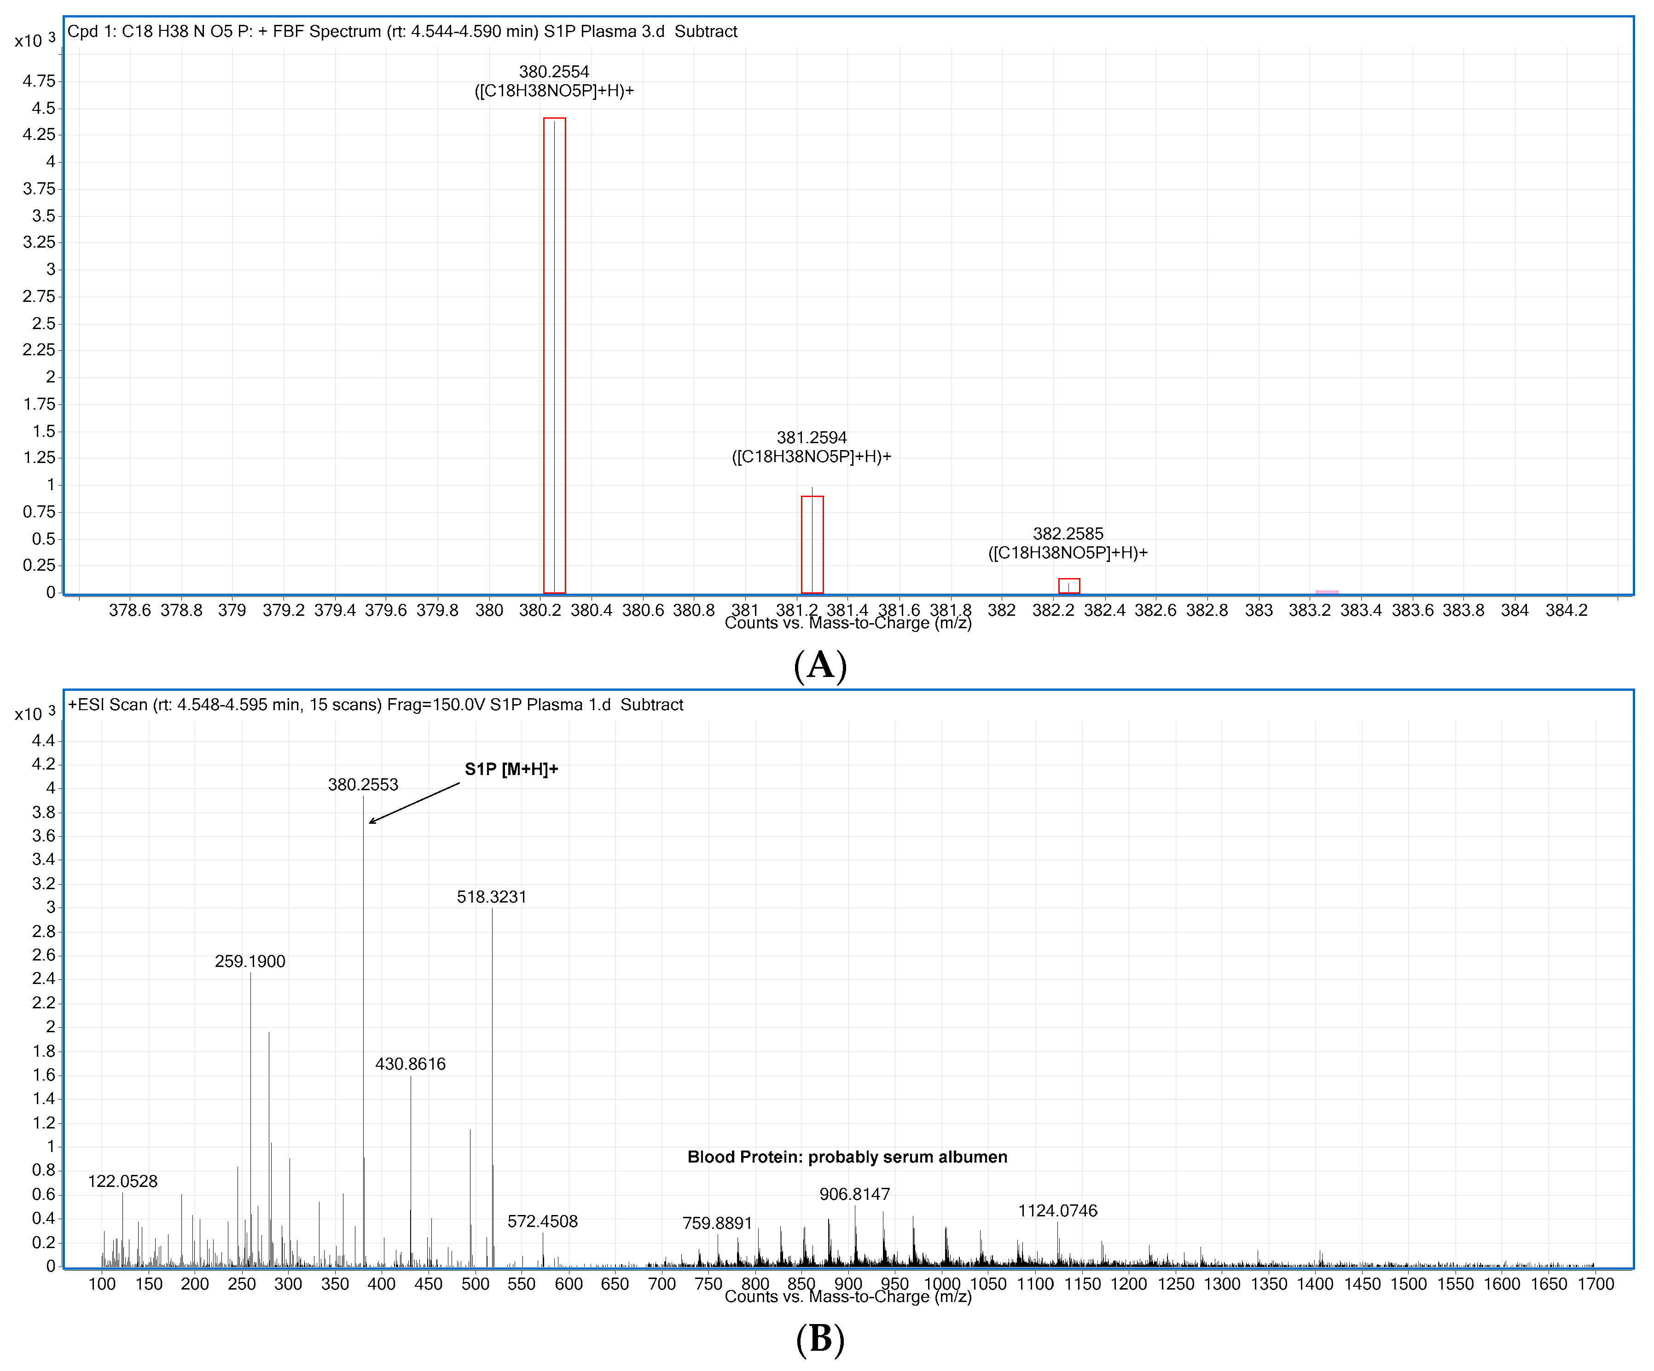Click the 906.8147 peak label
The height and width of the screenshot is (1371, 1654).
click(854, 1194)
